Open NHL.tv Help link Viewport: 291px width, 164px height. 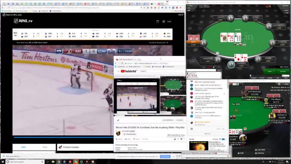pos(169,22)
